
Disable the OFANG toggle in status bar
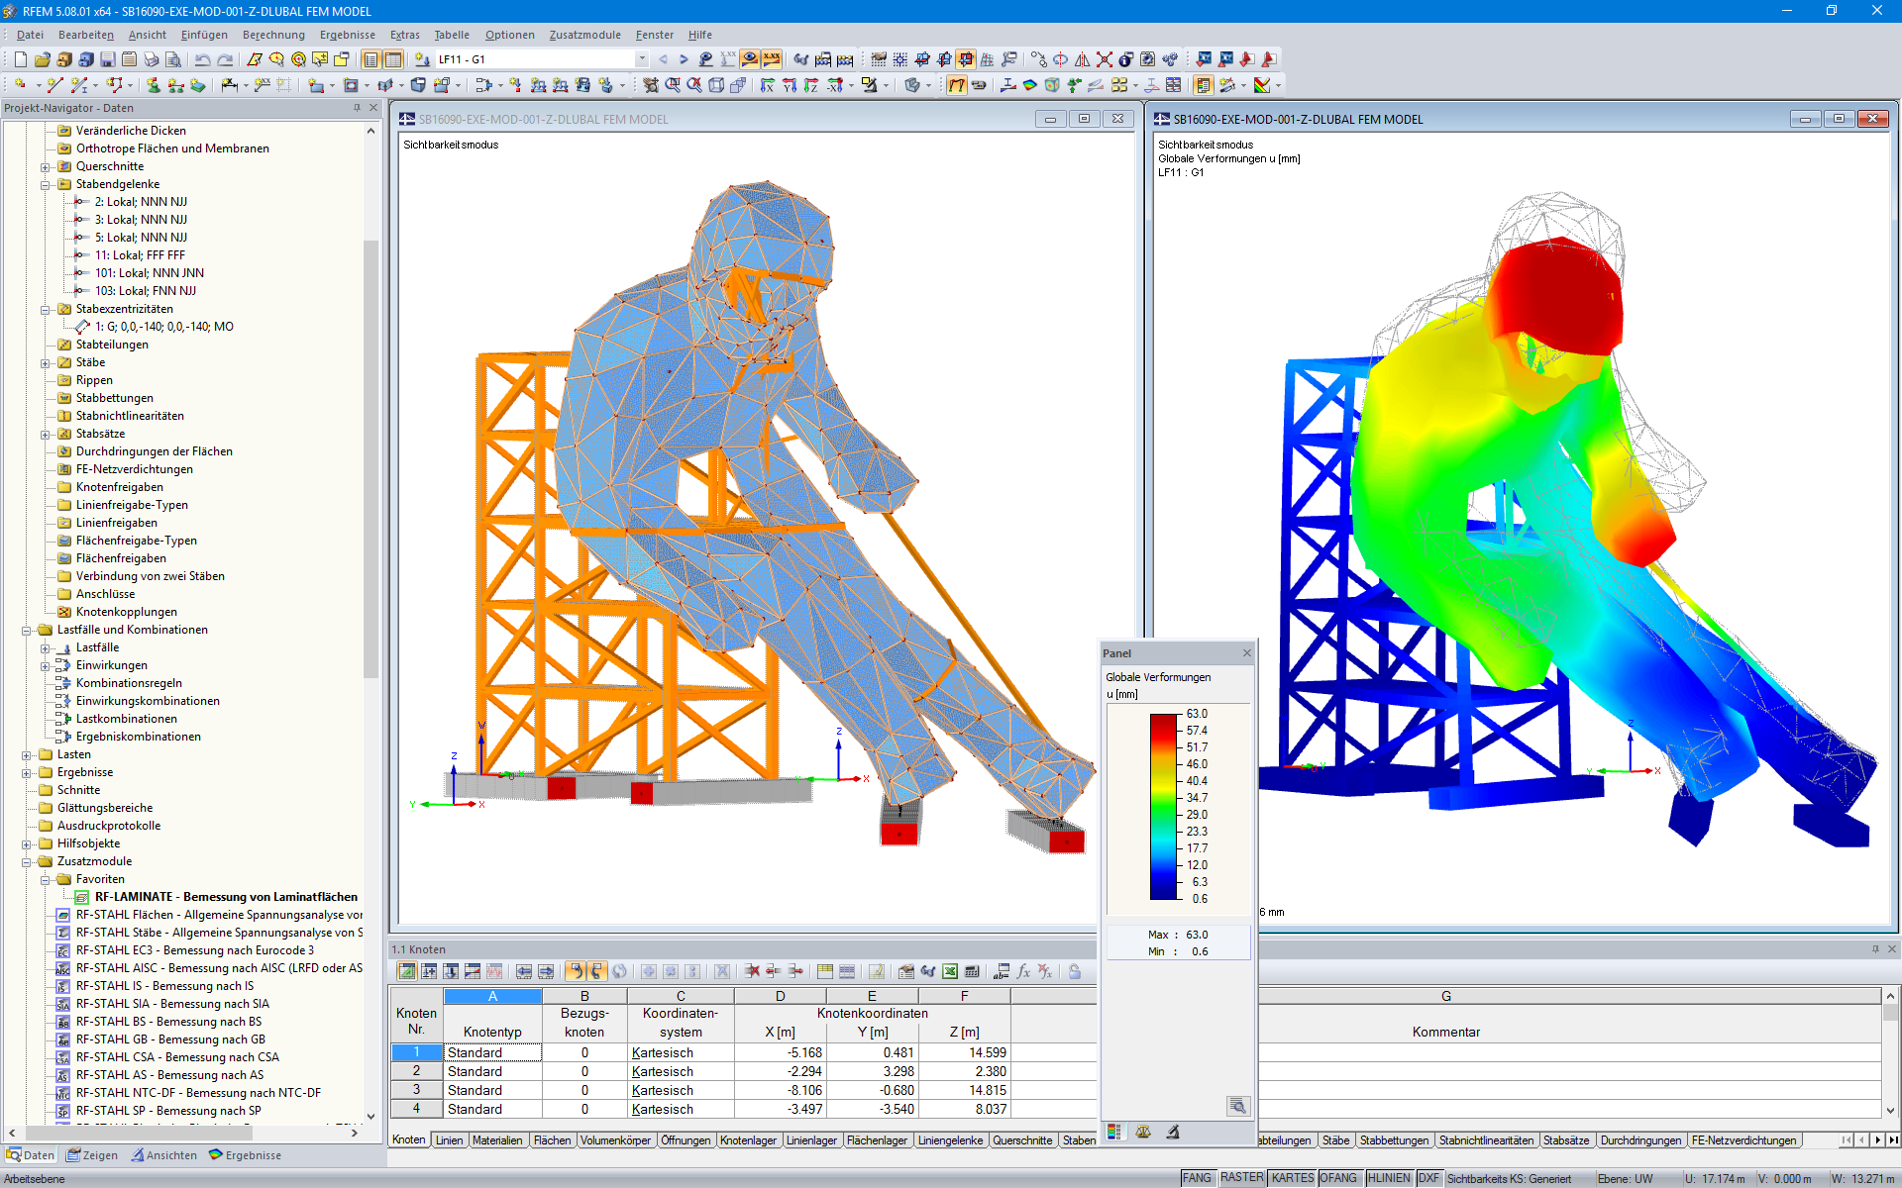click(x=1339, y=1178)
